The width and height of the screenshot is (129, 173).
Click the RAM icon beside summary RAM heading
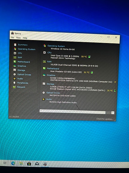click(44, 61)
